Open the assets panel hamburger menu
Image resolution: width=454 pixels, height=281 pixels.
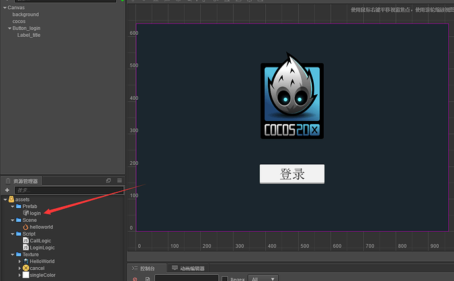120,181
